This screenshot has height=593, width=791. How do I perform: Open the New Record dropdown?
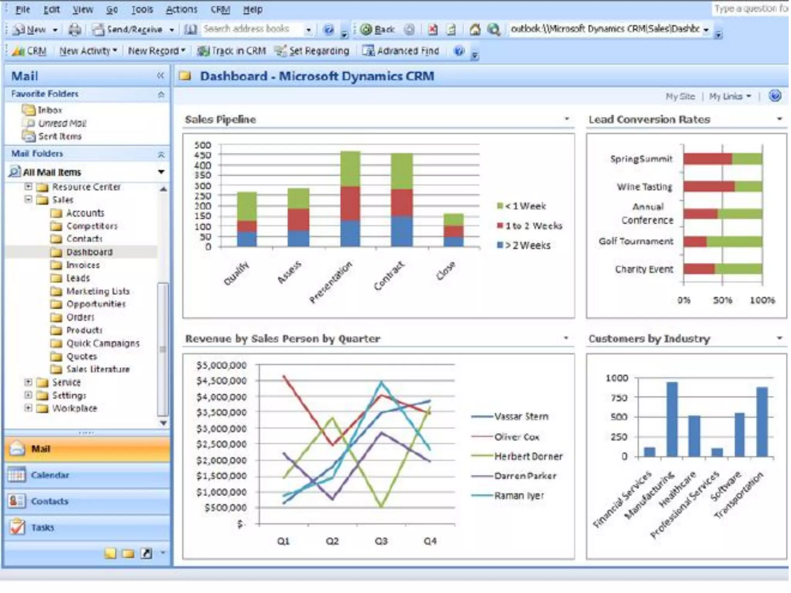coord(156,51)
